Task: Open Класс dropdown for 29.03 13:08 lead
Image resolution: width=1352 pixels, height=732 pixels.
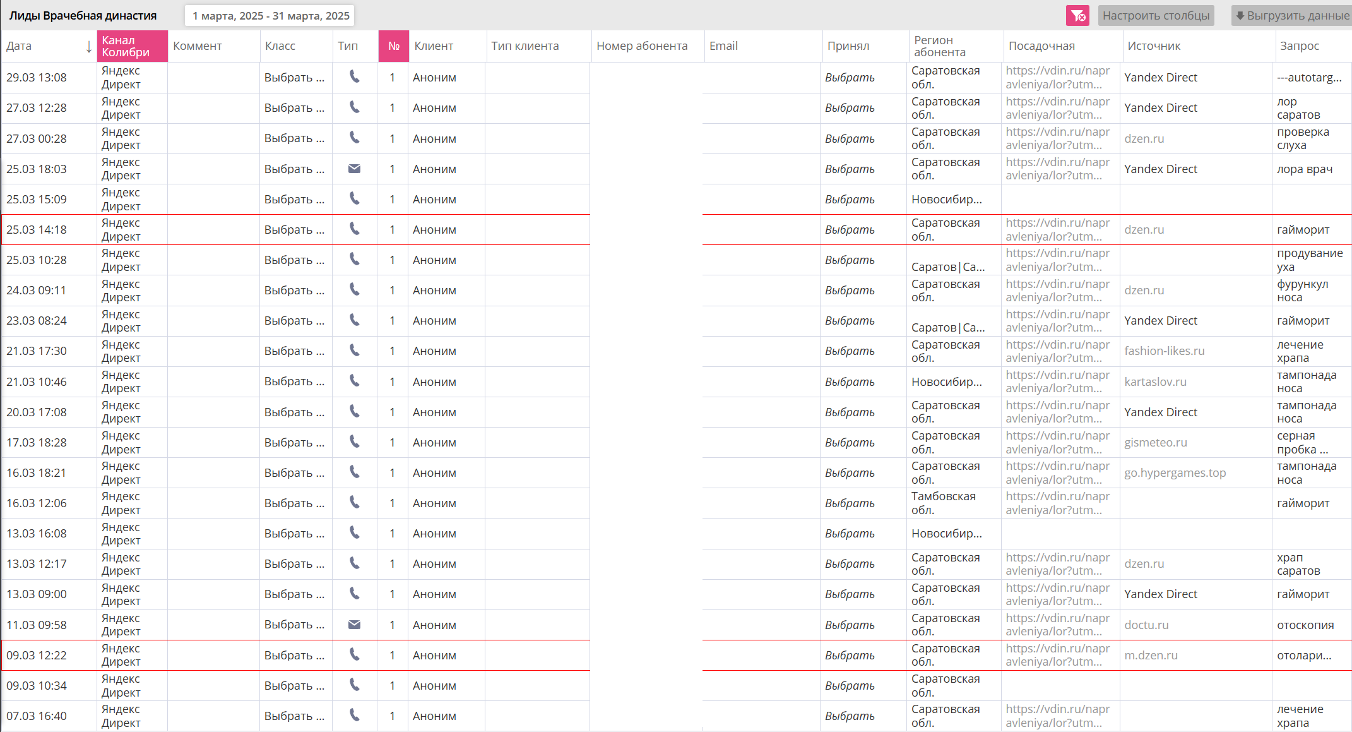Action: tap(294, 78)
